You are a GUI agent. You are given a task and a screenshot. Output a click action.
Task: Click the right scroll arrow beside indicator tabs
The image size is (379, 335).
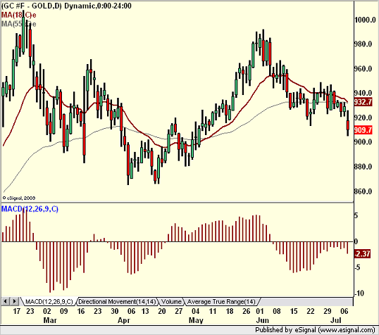pos(14,301)
